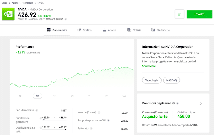Click the Informazioni su NVIDIA Corporation heading
Viewport: 214px width, 135px height.
168,47
